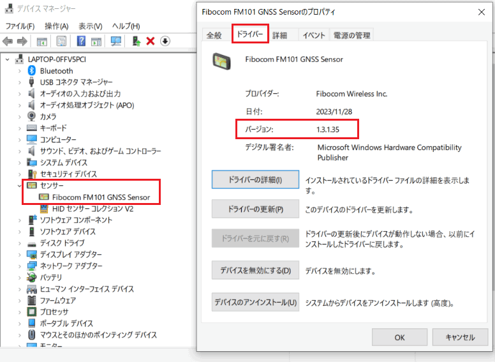Click scan for hardware changes monitor icon
This screenshot has height=362, width=495.
(116, 41)
